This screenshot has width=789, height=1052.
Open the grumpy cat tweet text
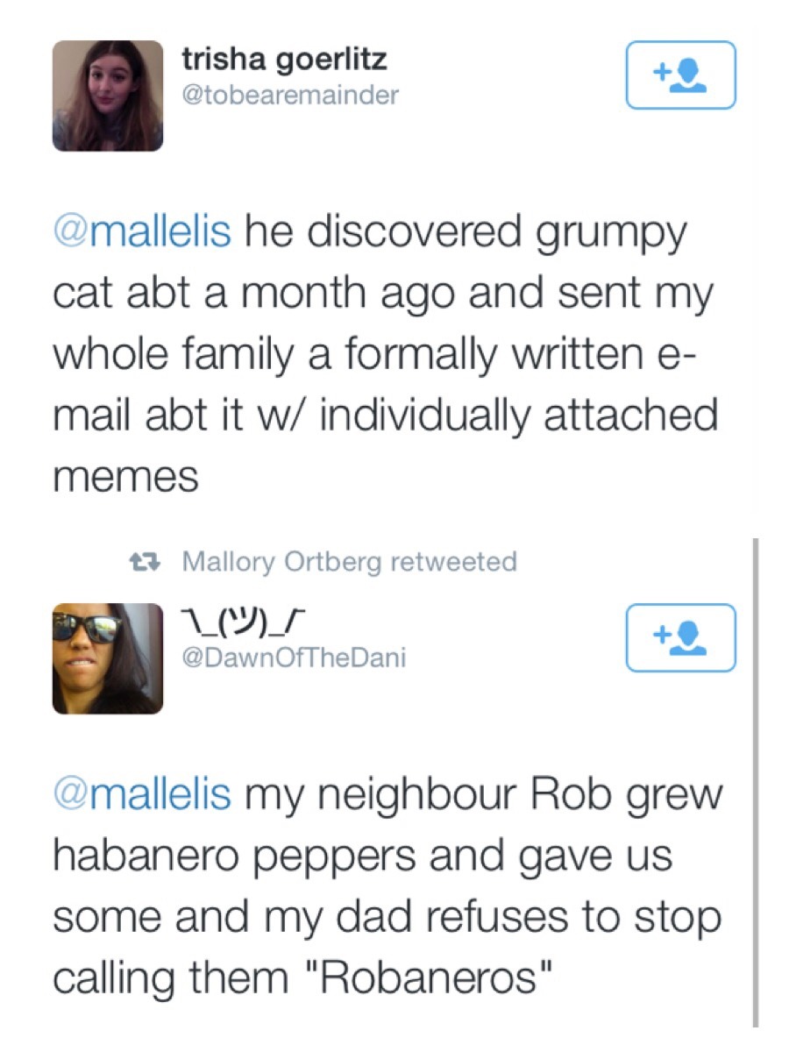[x=386, y=354]
